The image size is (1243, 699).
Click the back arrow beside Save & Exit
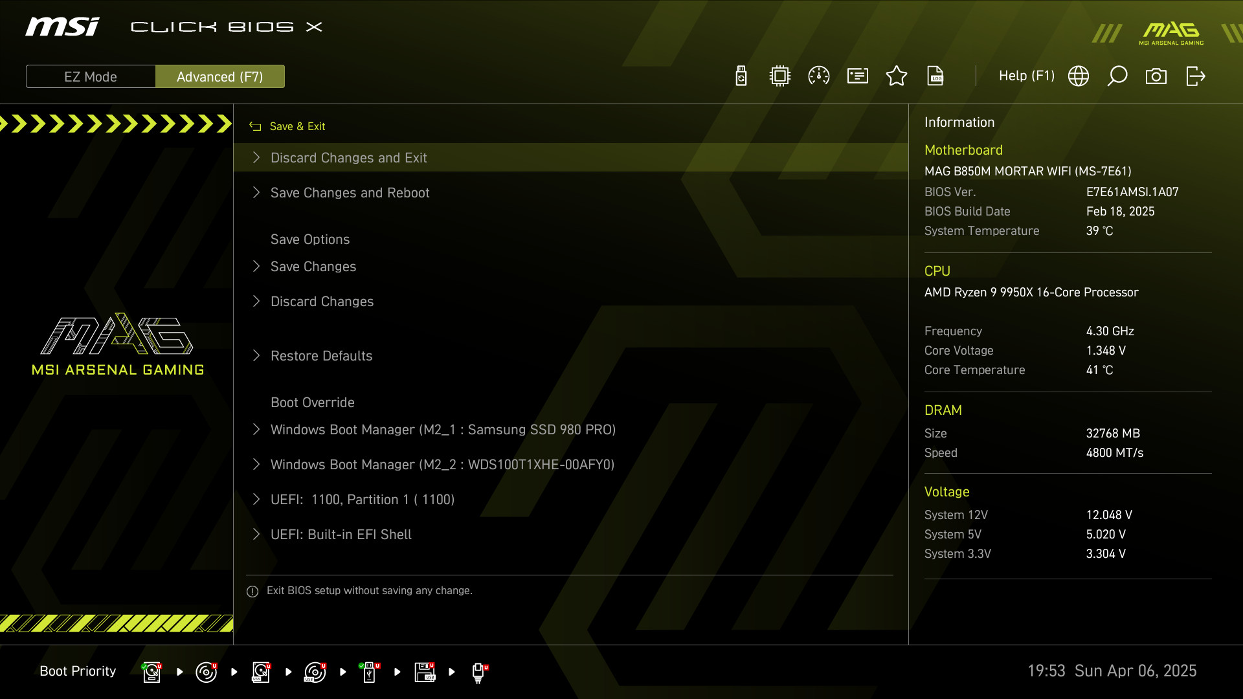pyautogui.click(x=255, y=126)
